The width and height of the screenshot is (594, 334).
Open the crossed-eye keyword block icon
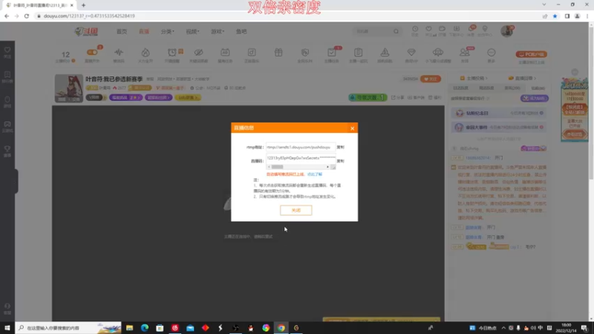198,53
